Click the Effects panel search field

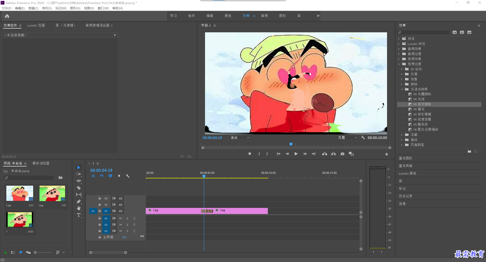[423, 32]
